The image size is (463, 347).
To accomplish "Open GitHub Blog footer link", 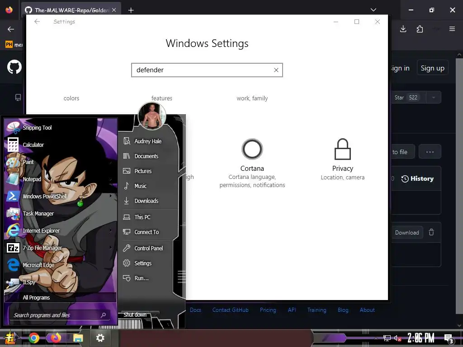I will pos(343,310).
